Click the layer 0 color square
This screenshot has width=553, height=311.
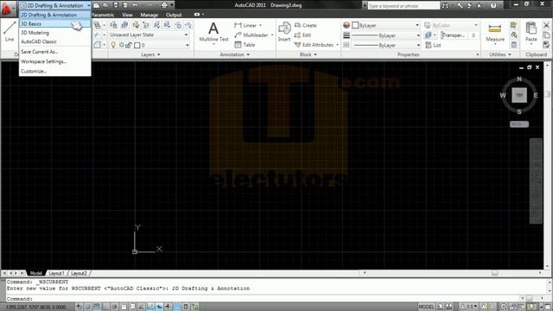[x=137, y=45]
